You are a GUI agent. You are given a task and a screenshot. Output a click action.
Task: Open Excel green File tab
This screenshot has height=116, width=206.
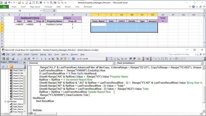coord(4,7)
